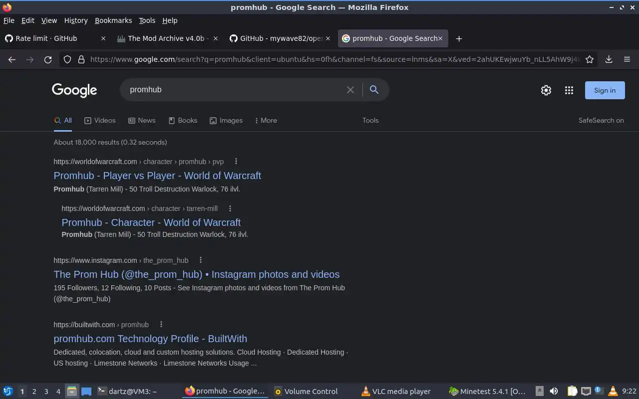Open options for the BuiltWith result
This screenshot has width=639, height=399.
click(161, 325)
